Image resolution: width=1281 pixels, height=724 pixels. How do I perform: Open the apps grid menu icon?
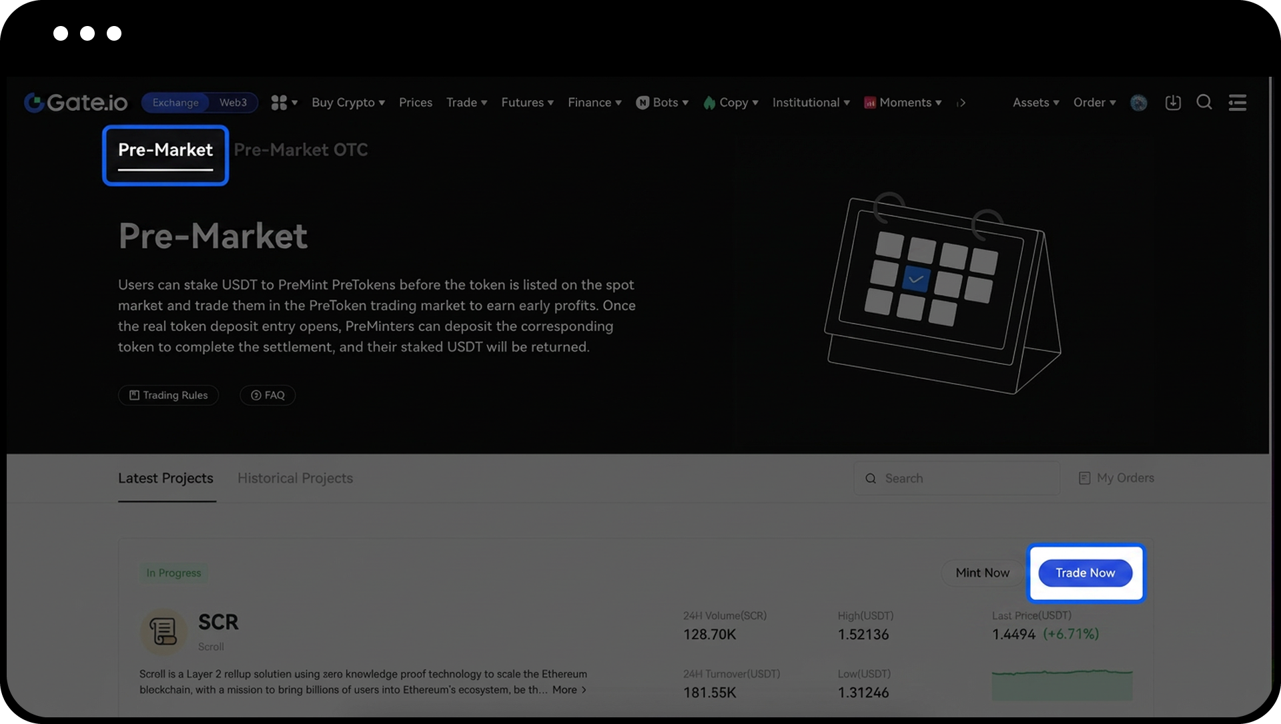point(280,102)
